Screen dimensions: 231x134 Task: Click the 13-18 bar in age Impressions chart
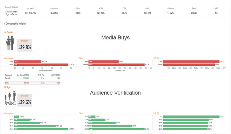click(x=22, y=120)
